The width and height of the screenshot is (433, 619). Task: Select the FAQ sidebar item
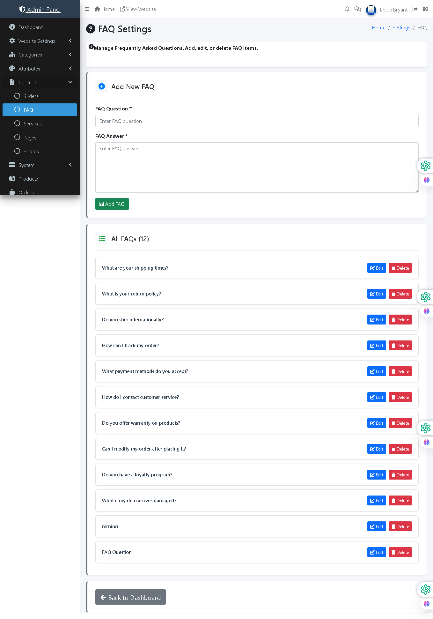pyautogui.click(x=40, y=110)
